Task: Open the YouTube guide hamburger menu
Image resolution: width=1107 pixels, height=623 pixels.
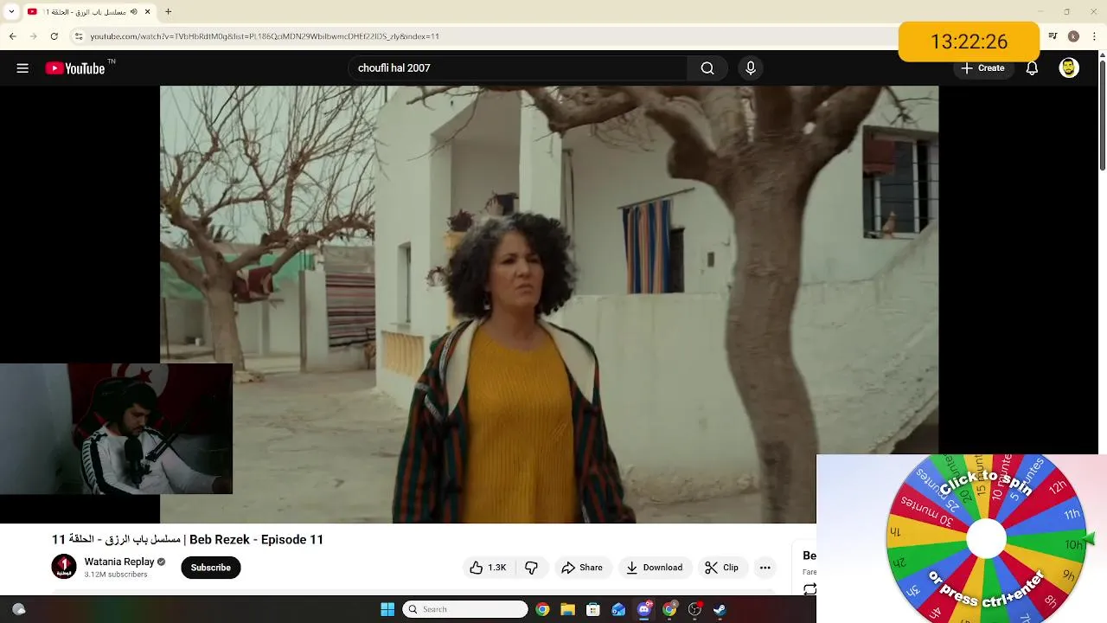Action: coord(22,68)
